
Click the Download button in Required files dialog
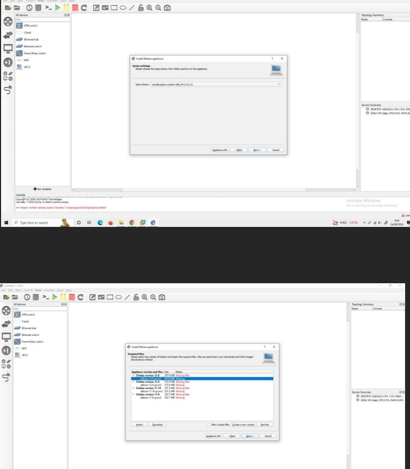(157, 425)
